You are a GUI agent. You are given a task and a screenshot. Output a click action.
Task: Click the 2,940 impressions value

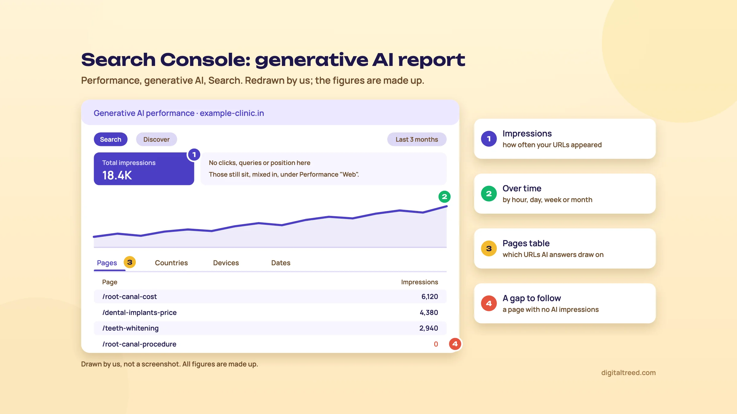point(429,328)
